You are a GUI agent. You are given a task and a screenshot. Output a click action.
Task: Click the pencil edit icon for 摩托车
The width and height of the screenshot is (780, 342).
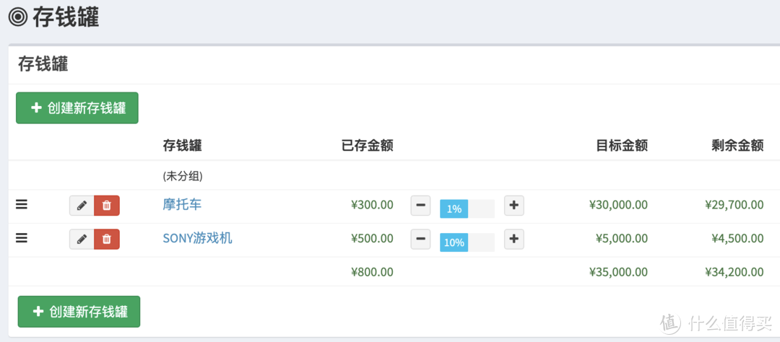coord(82,206)
